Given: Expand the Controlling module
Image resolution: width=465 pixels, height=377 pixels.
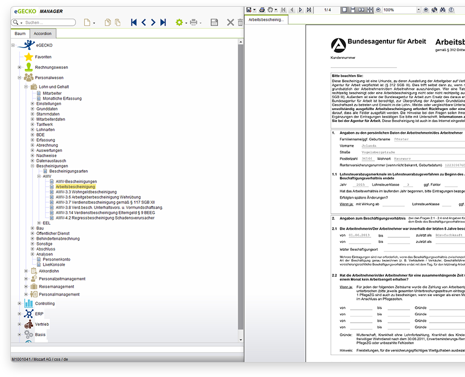Looking at the screenshot, I should (19, 304).
